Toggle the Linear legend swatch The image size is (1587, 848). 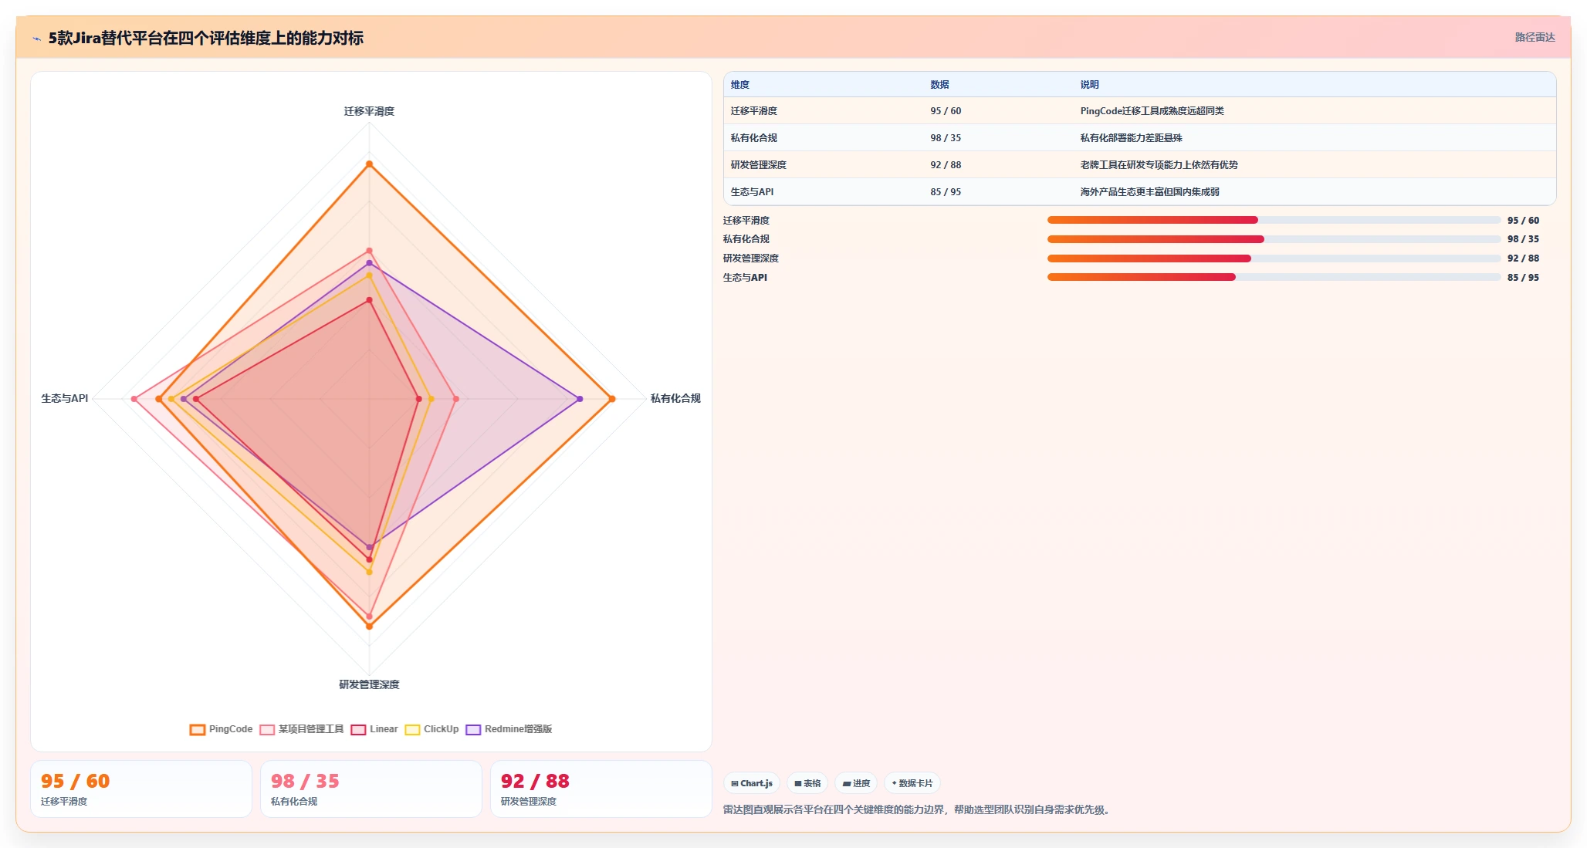tap(358, 729)
